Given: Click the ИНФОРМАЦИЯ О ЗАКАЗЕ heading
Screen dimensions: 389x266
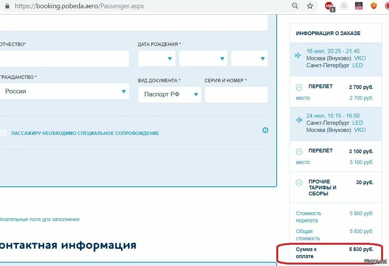Looking at the screenshot, I should coord(328,33).
